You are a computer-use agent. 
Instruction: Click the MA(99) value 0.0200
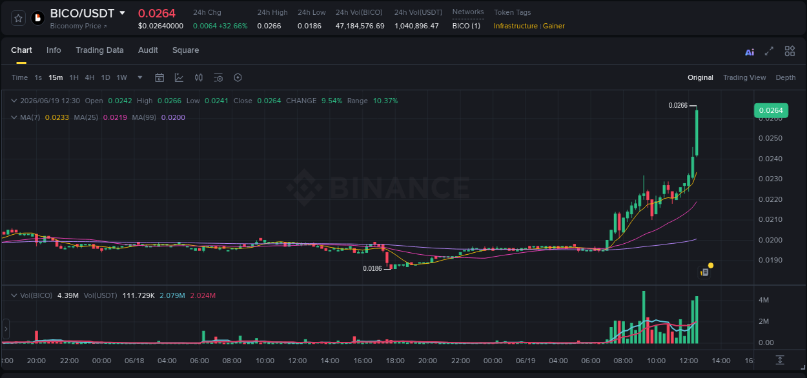pyautogui.click(x=173, y=117)
